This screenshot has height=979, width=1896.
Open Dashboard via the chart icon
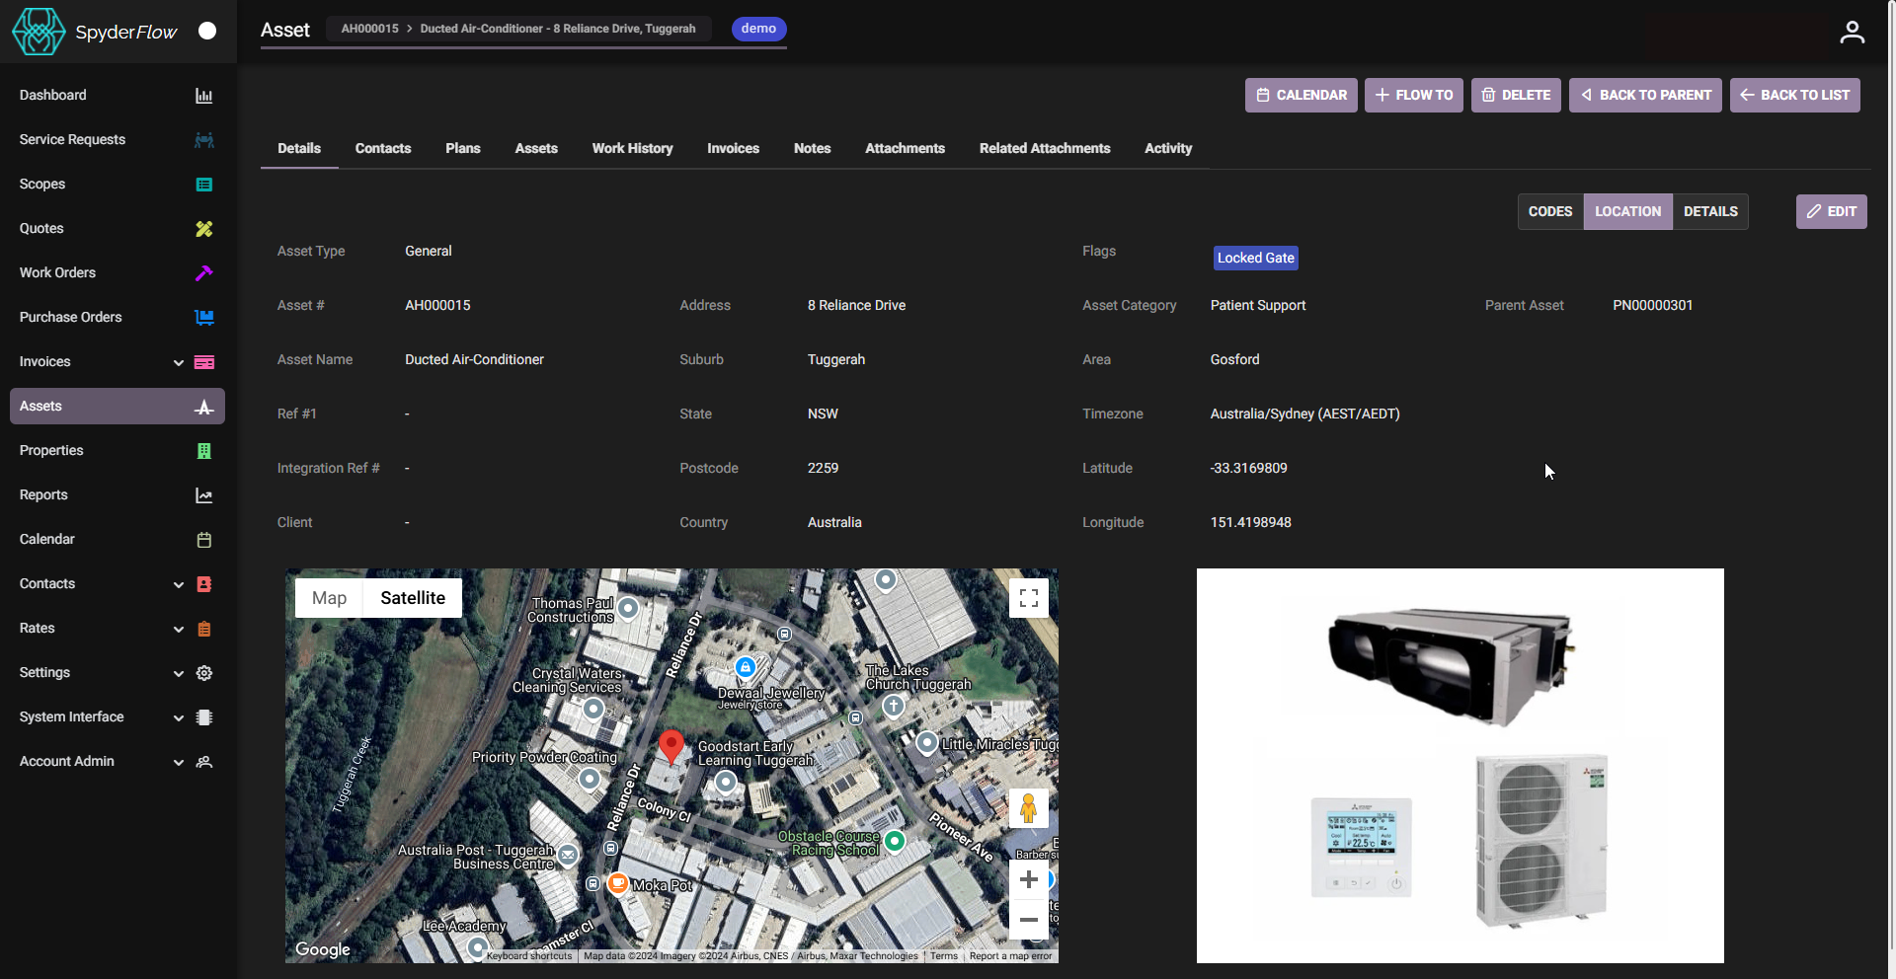(x=204, y=95)
